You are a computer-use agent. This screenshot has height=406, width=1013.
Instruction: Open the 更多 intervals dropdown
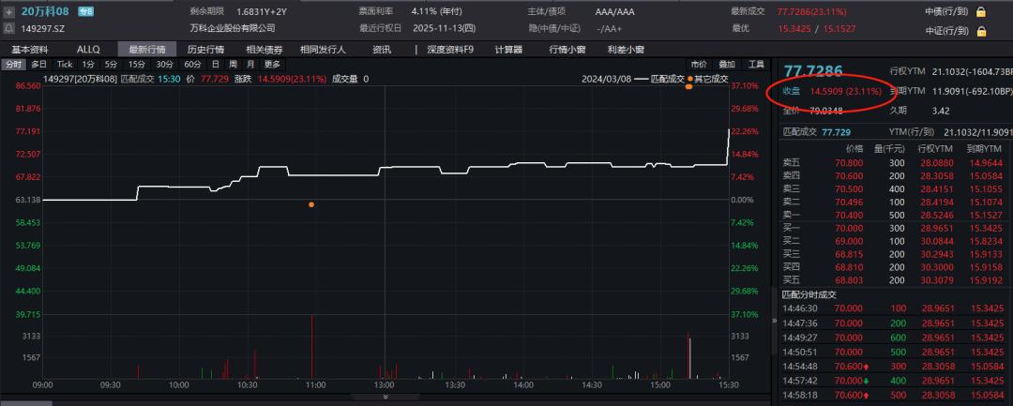pyautogui.click(x=272, y=64)
